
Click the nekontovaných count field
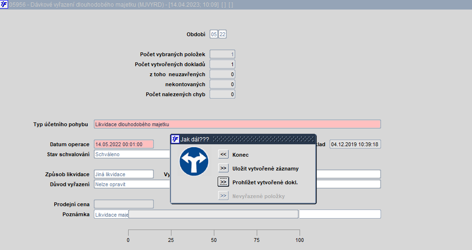pyautogui.click(x=222, y=84)
